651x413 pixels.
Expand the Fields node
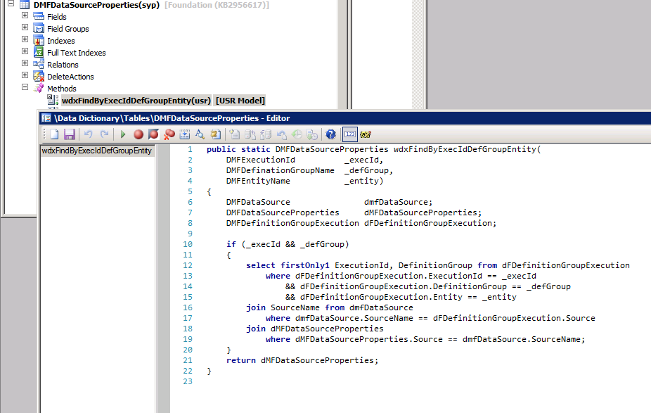pyautogui.click(x=25, y=16)
